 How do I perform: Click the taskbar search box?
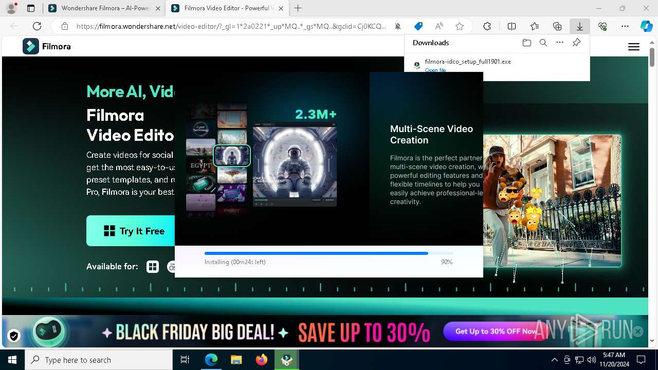(99, 360)
